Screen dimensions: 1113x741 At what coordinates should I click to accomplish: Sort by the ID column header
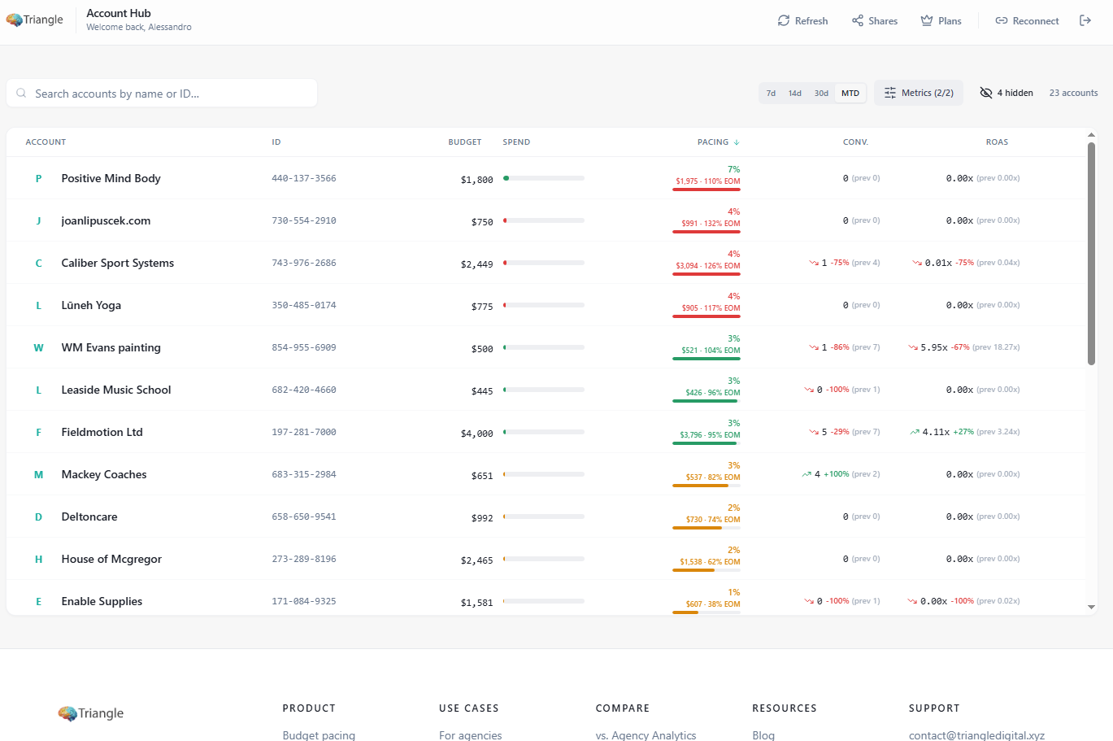[276, 142]
